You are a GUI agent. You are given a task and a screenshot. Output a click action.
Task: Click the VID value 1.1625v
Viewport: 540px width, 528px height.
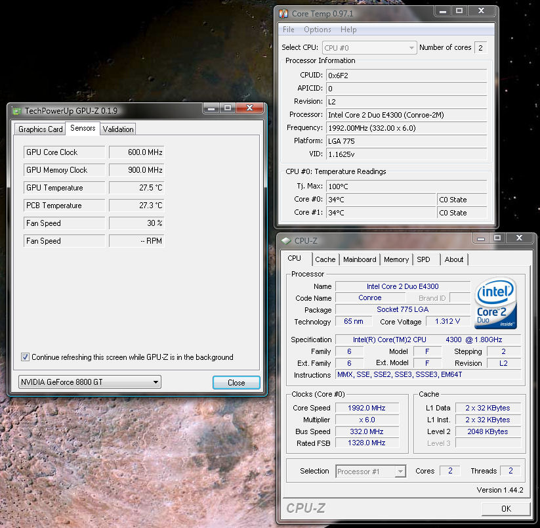[406, 154]
